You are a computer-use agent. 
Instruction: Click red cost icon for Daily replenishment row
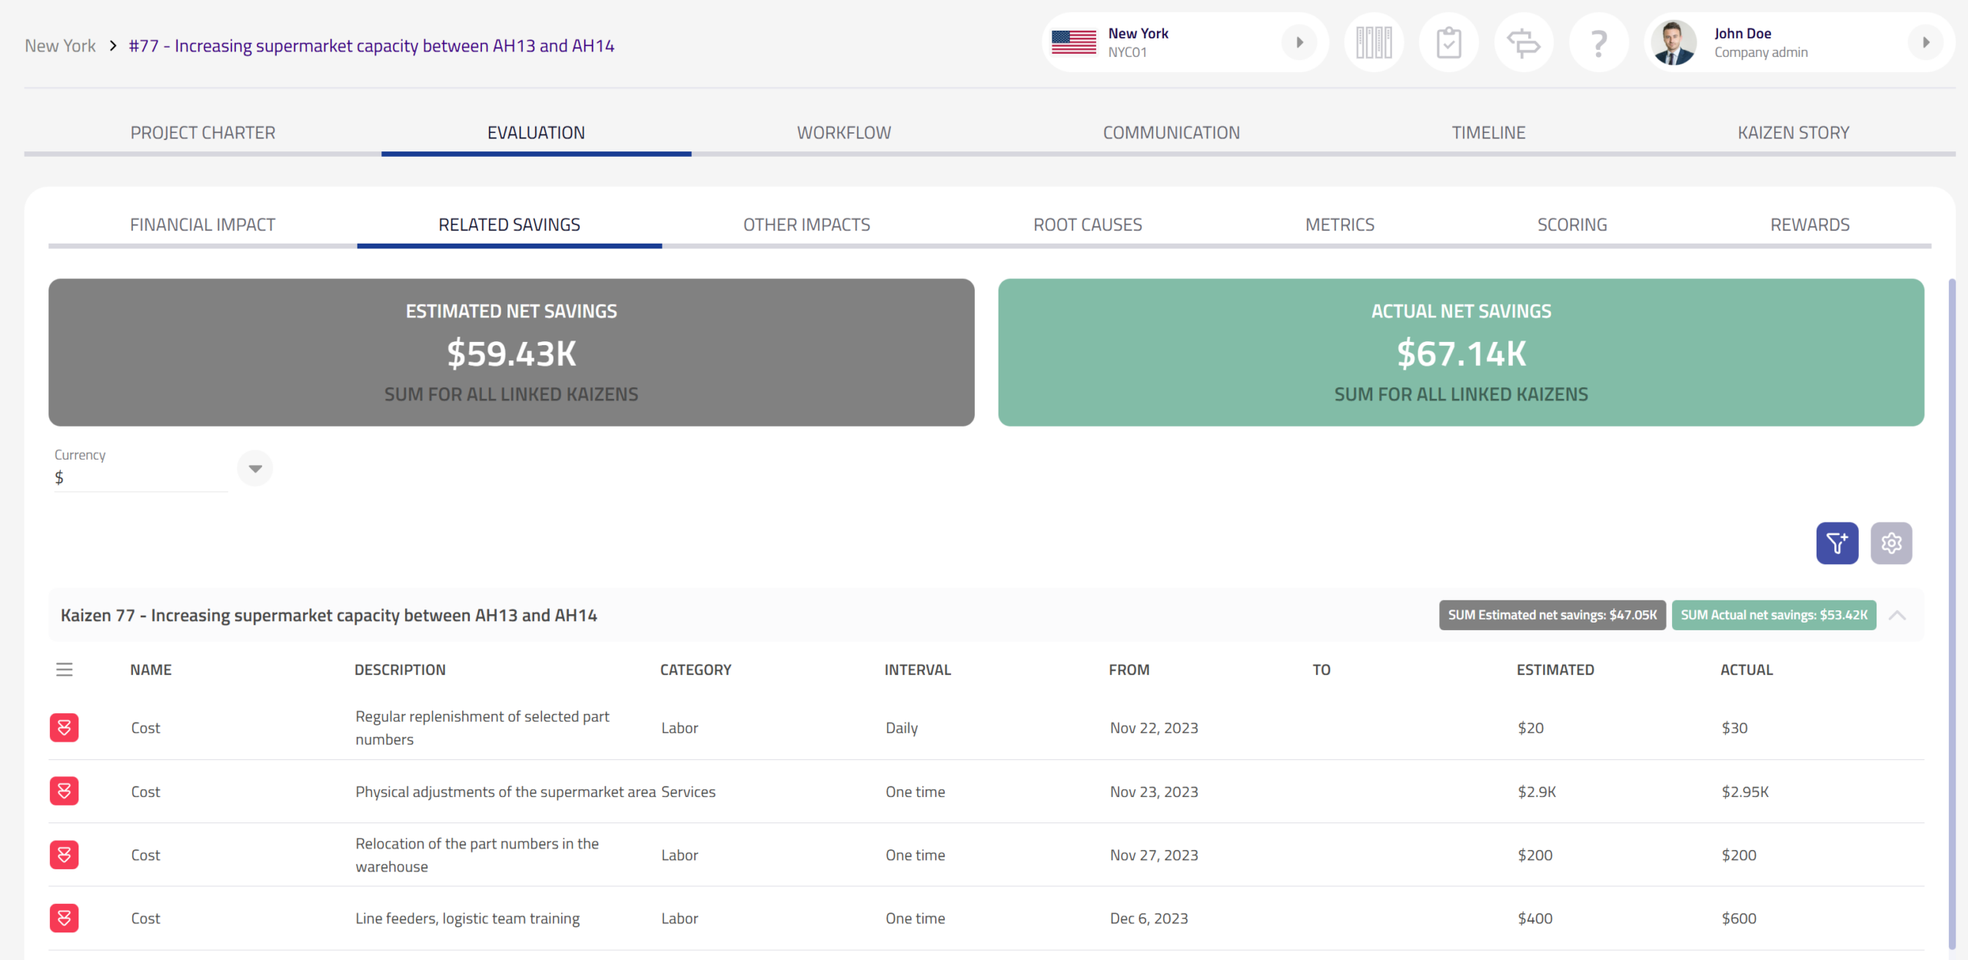click(x=65, y=727)
